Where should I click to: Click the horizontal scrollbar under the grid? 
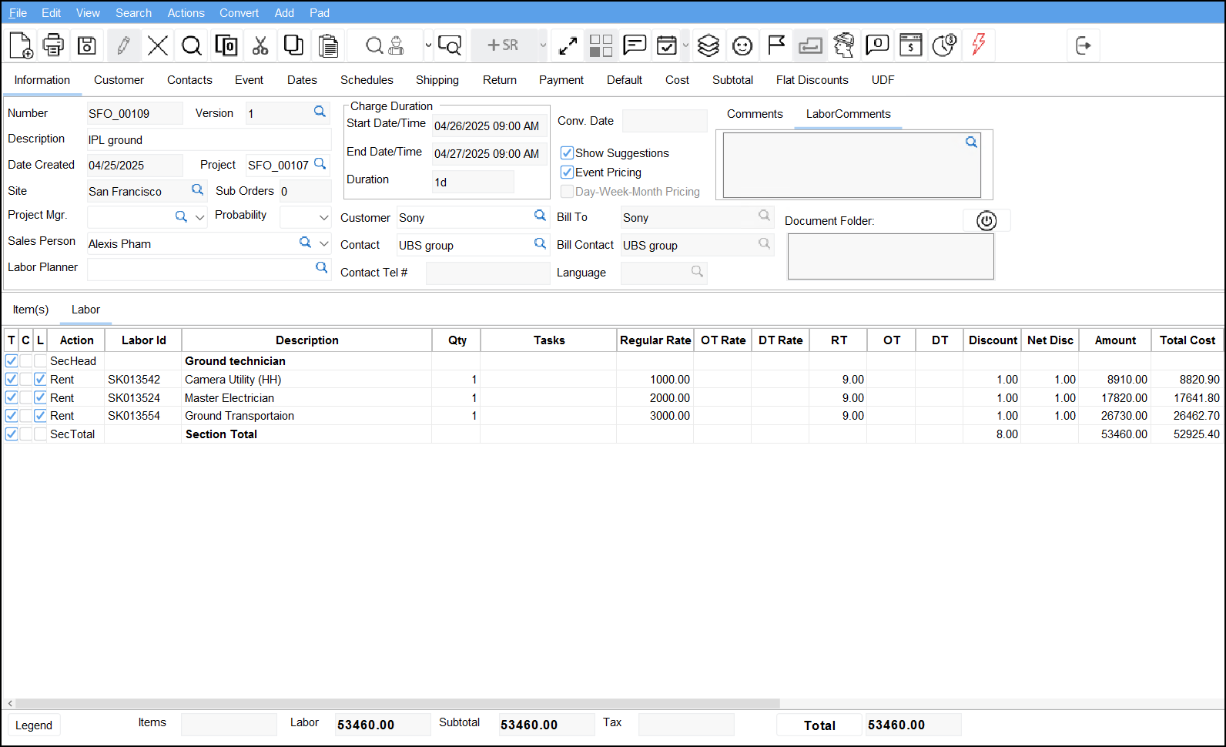(x=397, y=703)
